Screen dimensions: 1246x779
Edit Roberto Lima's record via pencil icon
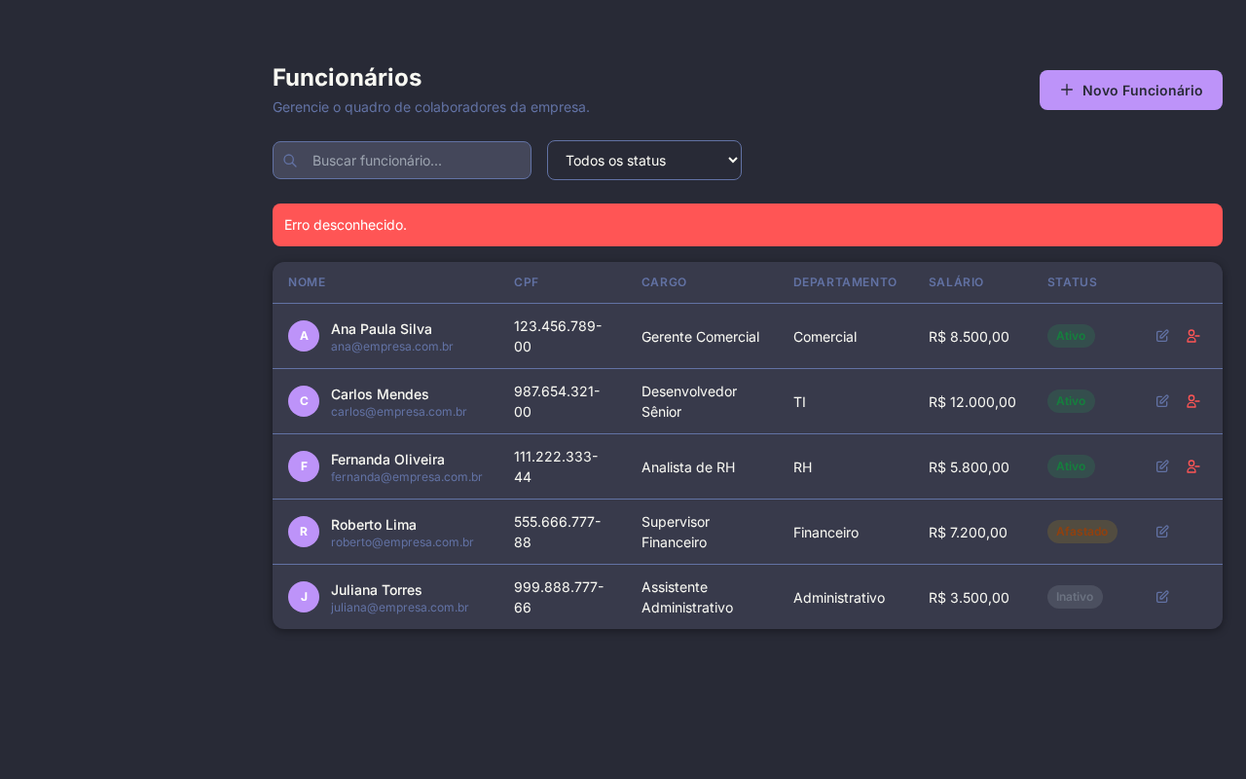1162,532
